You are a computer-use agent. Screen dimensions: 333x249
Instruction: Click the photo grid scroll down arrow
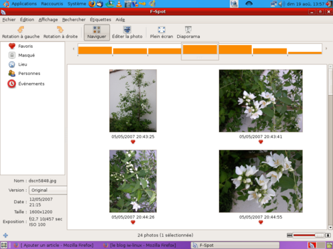[x=330, y=227]
